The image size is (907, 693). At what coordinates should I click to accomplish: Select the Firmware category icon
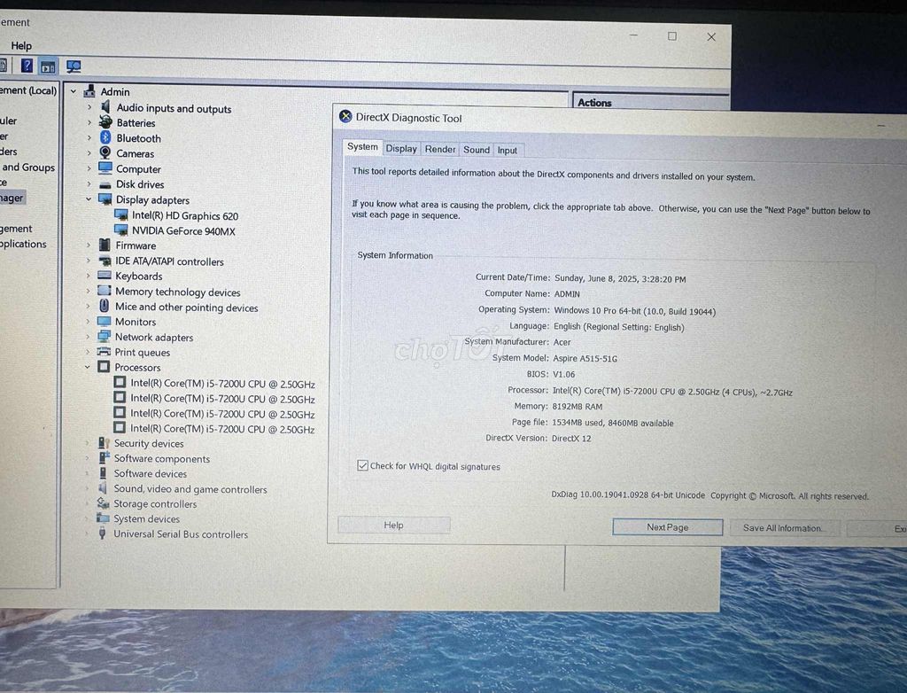[105, 245]
